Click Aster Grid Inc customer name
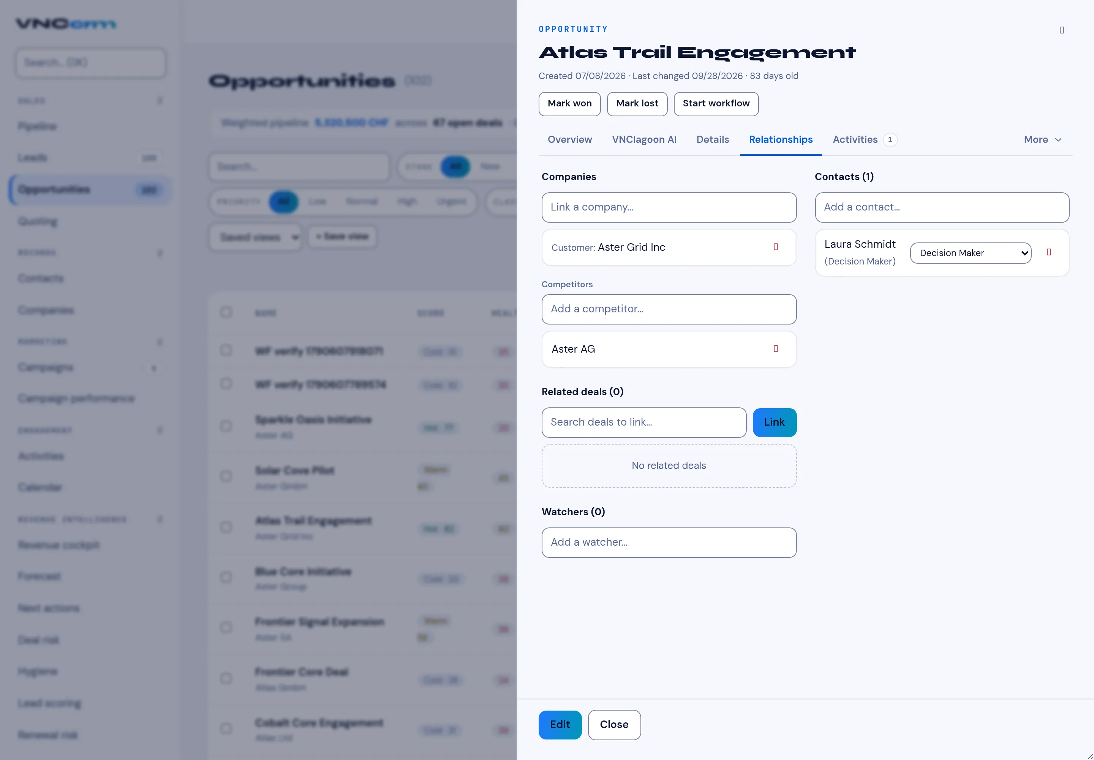This screenshot has width=1094, height=760. click(x=631, y=247)
